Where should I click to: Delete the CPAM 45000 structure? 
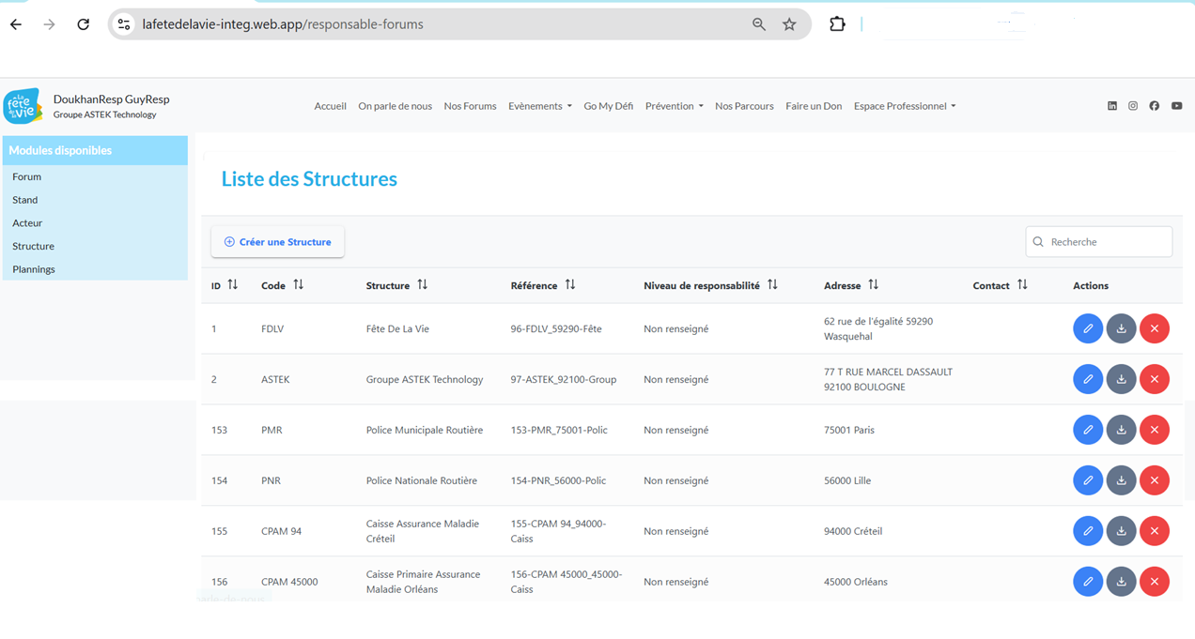1154,582
